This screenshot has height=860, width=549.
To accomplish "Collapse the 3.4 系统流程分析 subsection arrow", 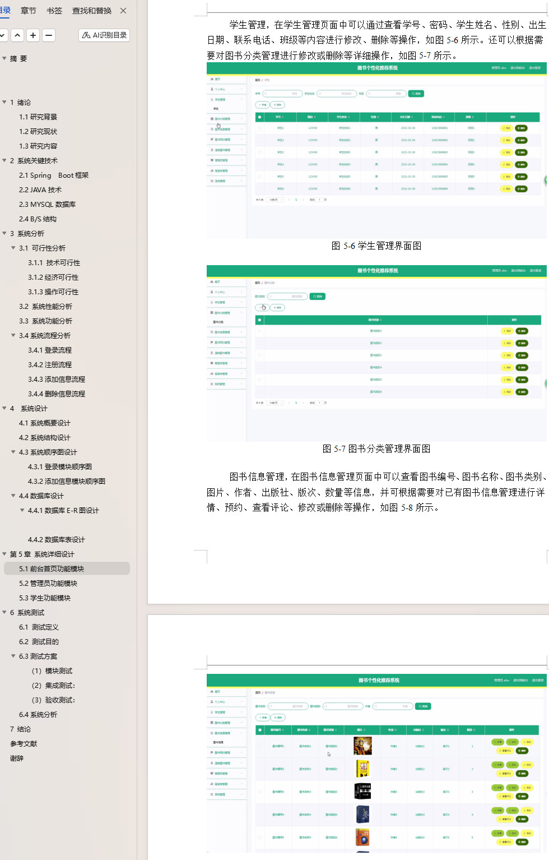I will point(13,335).
